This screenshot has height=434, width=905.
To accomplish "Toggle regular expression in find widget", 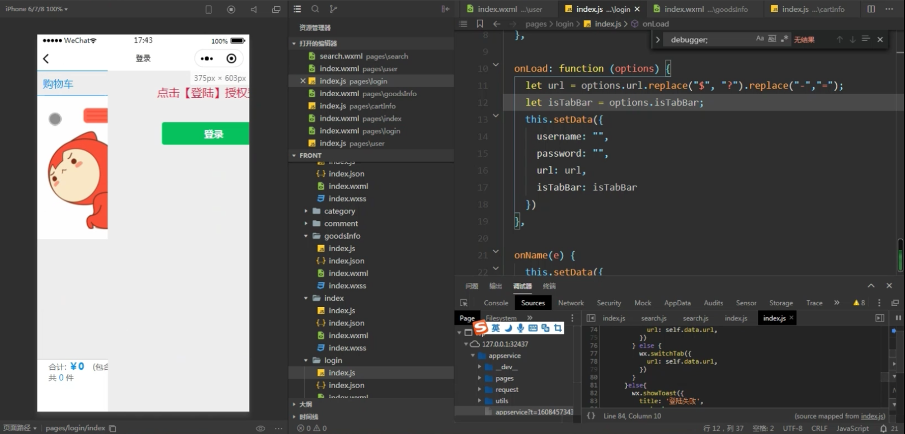I will (x=785, y=39).
